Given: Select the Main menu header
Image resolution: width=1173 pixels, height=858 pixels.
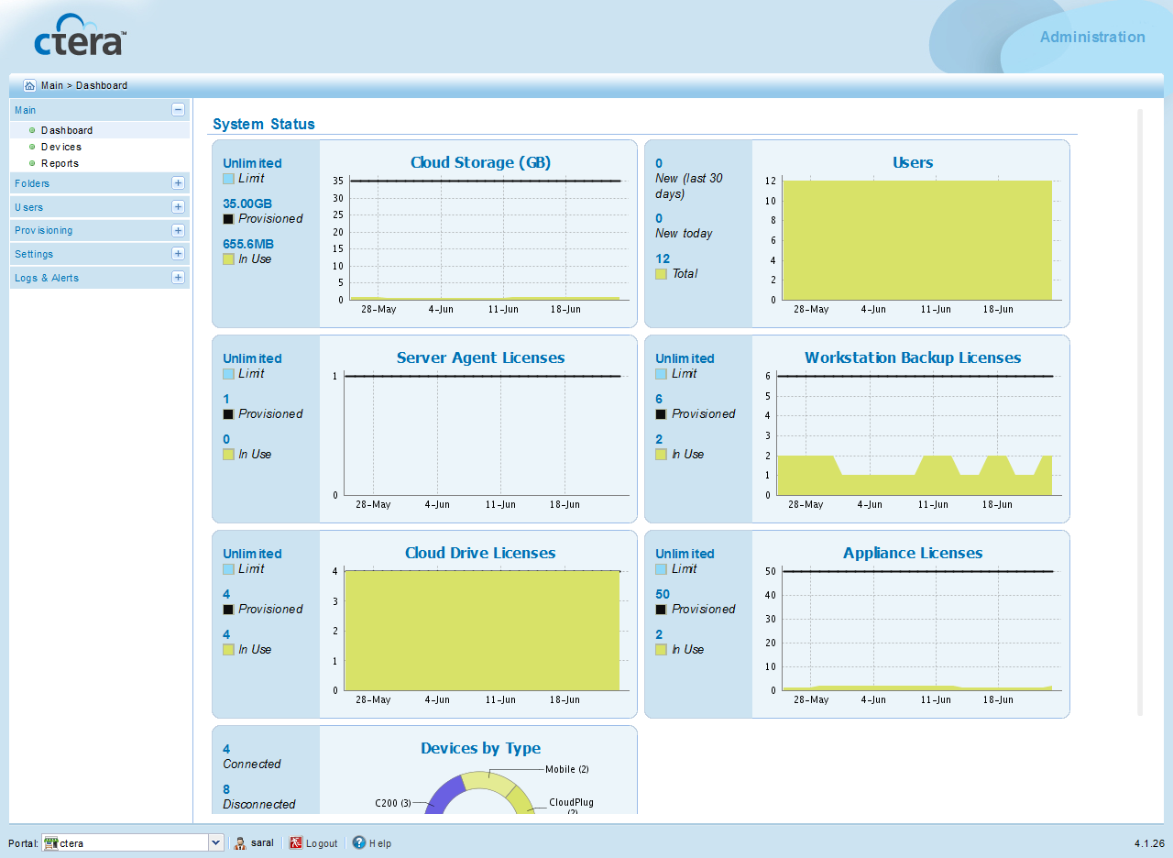Looking at the screenshot, I should pos(100,110).
